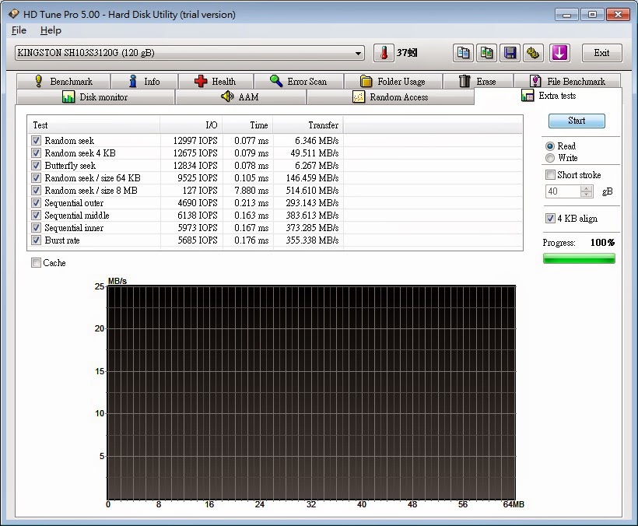The height and width of the screenshot is (526, 638).
Task: Click the 100% progress text
Action: pyautogui.click(x=603, y=243)
